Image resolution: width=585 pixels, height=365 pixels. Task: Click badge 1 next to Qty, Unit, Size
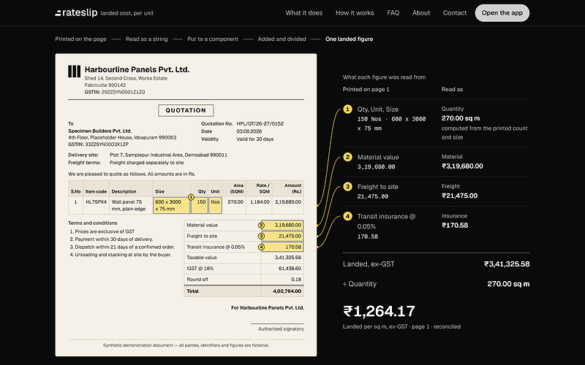347,109
